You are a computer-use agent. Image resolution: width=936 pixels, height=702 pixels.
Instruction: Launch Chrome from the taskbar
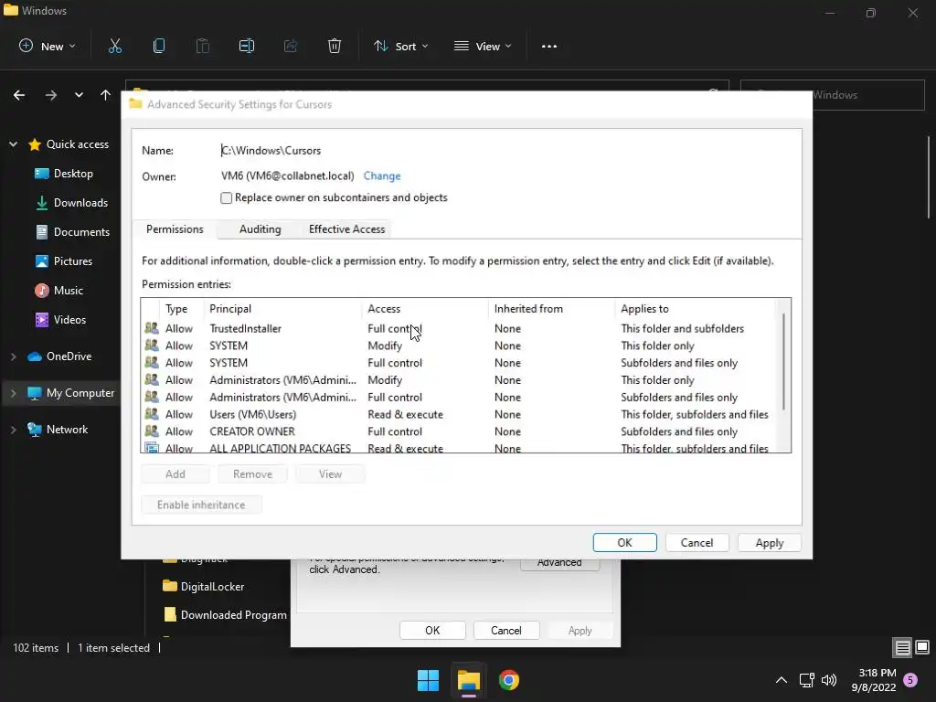509,680
